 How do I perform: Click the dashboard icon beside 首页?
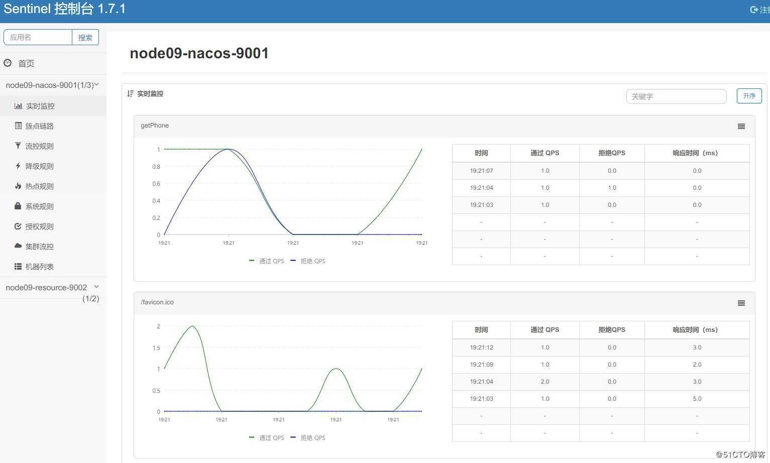point(8,63)
